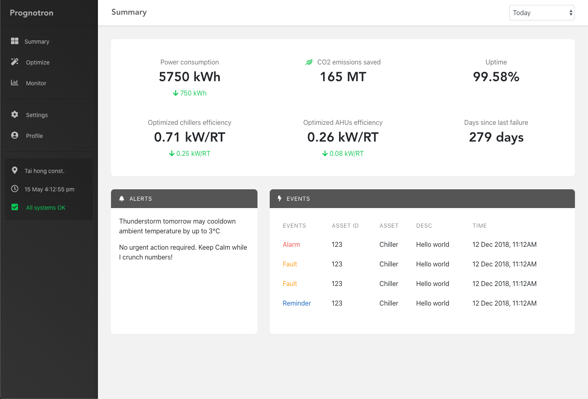Open the blue Reminder event link
The width and height of the screenshot is (588, 399).
coord(297,303)
